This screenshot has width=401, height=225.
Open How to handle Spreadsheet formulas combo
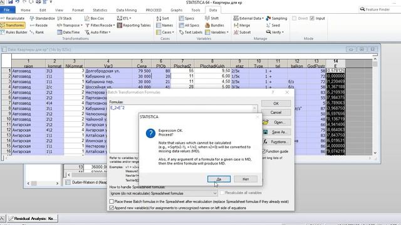[164, 193]
